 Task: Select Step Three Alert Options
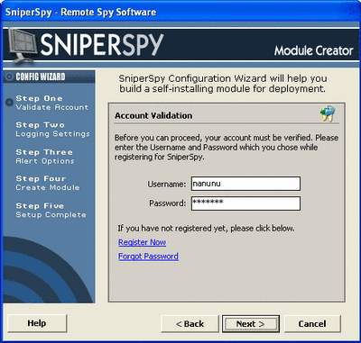[45, 157]
